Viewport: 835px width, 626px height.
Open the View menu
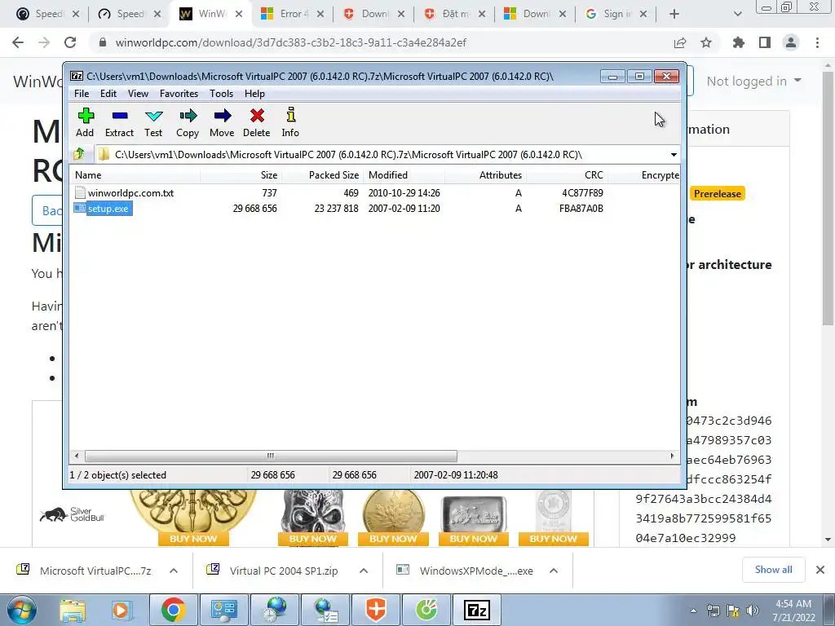(138, 94)
